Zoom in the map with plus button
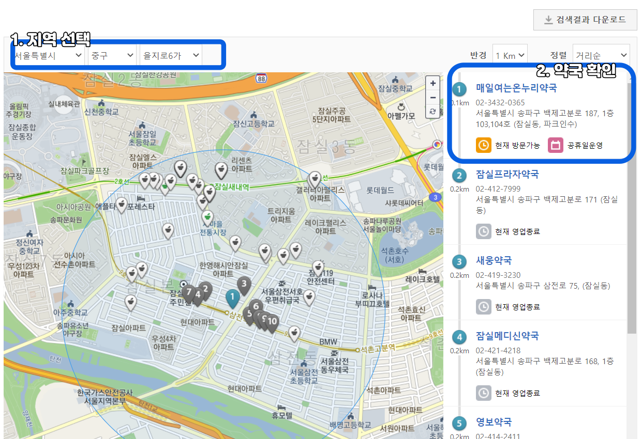This screenshot has height=439, width=642. click(433, 83)
